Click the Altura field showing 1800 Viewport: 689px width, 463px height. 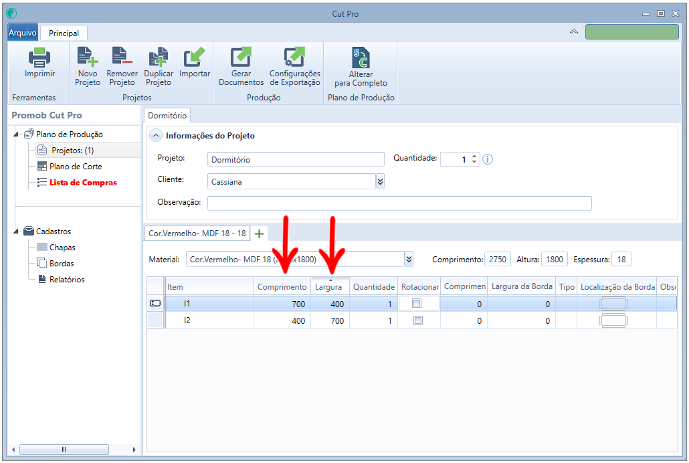(x=555, y=260)
